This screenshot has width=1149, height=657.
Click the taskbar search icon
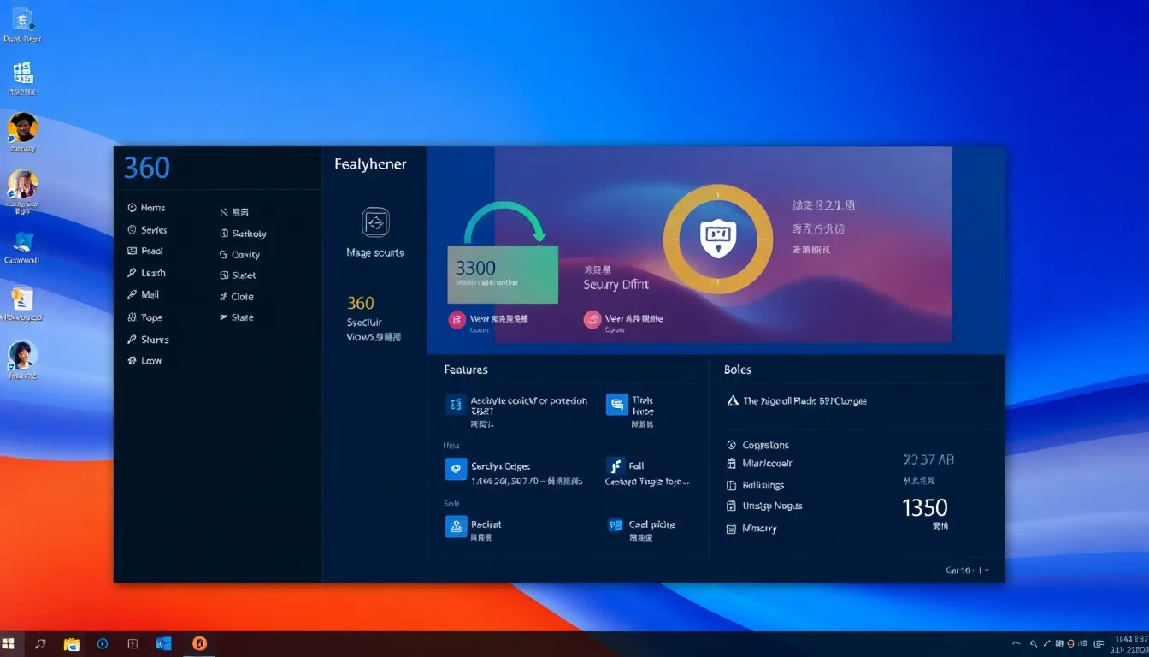coord(40,643)
